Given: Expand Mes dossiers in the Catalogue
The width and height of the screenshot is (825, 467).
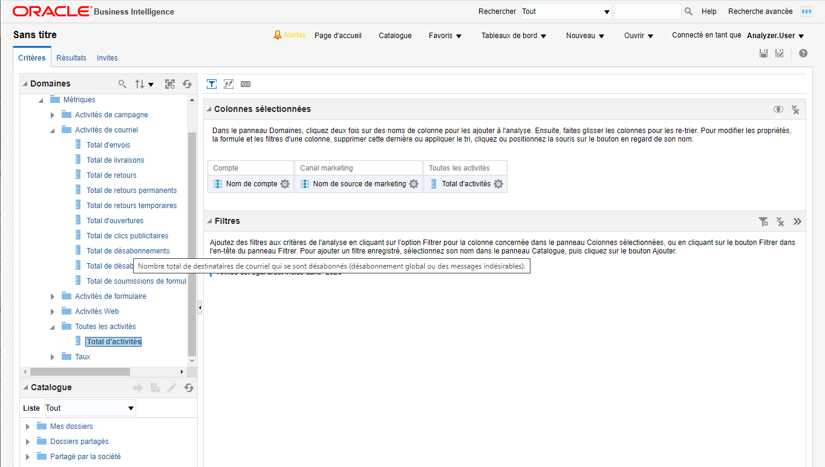Looking at the screenshot, I should point(28,426).
